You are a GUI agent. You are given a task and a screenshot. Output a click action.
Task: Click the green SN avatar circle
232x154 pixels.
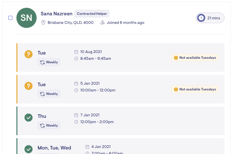[26, 18]
